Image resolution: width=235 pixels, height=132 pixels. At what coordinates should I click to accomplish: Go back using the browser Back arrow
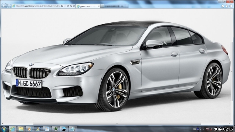click(x=4, y=6)
